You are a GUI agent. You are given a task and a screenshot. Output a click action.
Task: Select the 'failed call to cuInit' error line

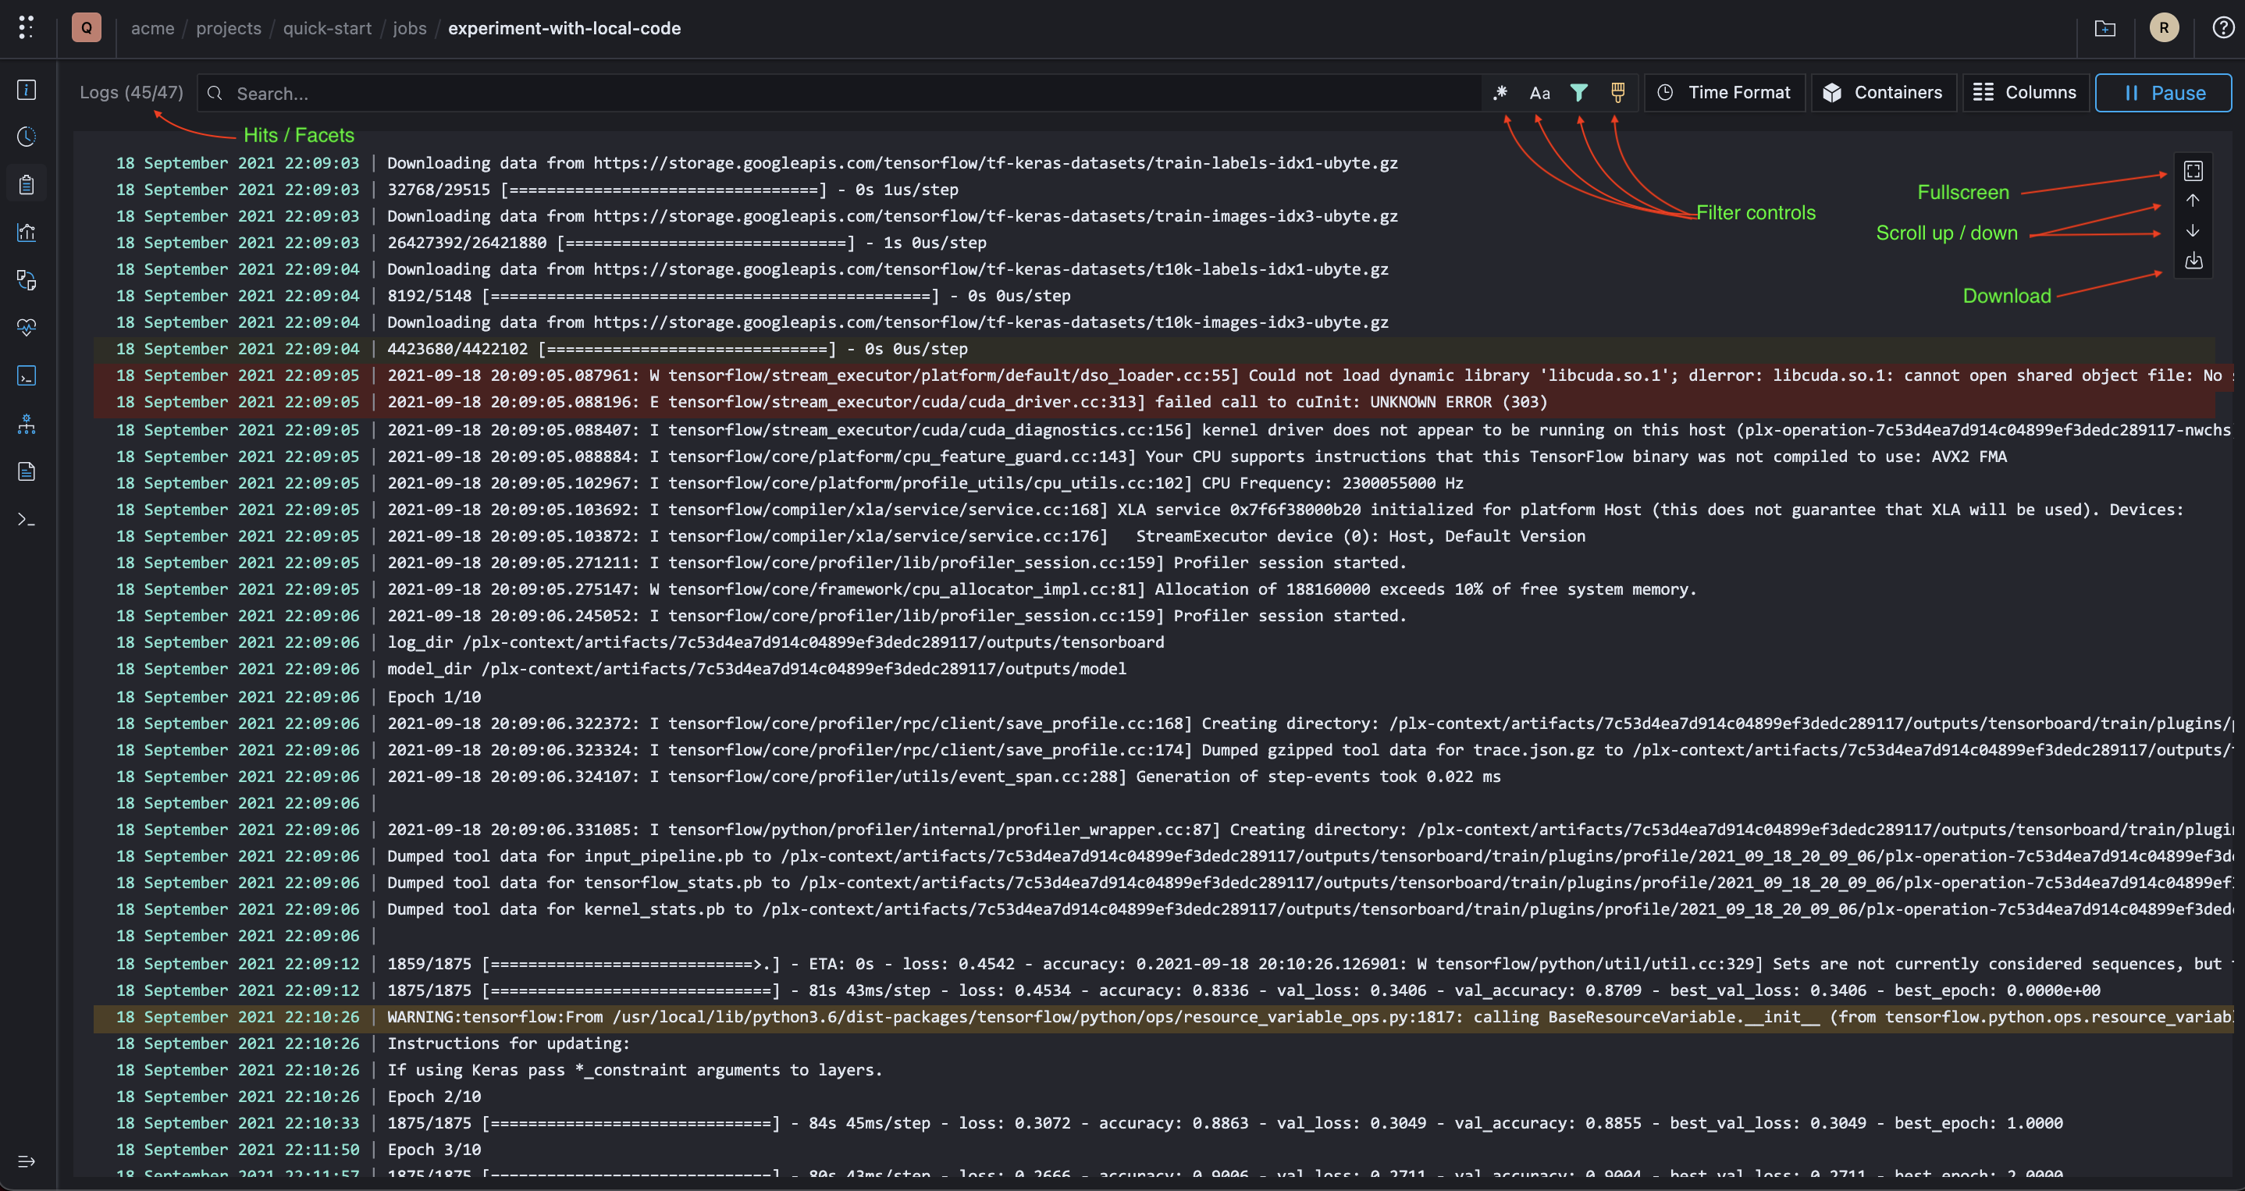point(1155,402)
